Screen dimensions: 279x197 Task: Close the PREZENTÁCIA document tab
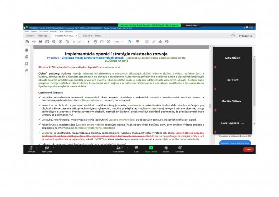[x=76, y=36]
